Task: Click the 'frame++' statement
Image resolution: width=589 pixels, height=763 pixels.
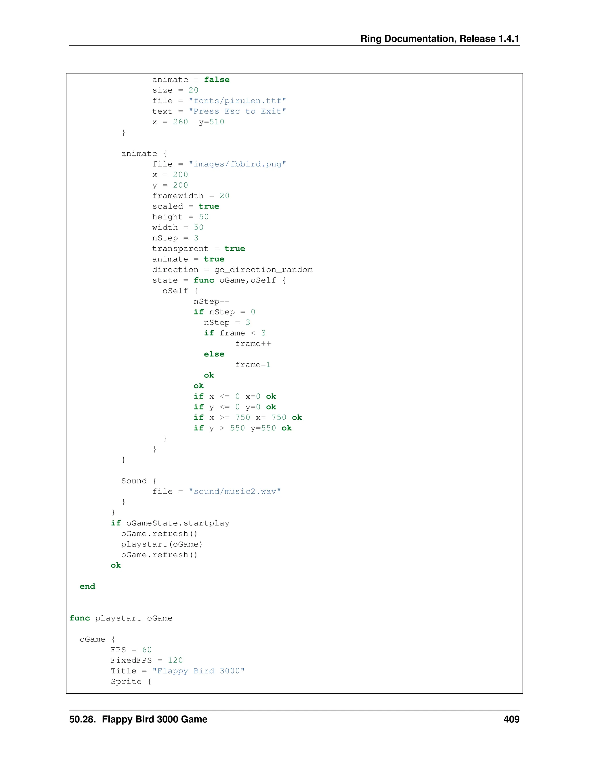Action: (x=253, y=344)
